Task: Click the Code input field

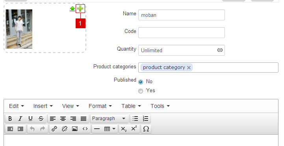Action: click(182, 33)
